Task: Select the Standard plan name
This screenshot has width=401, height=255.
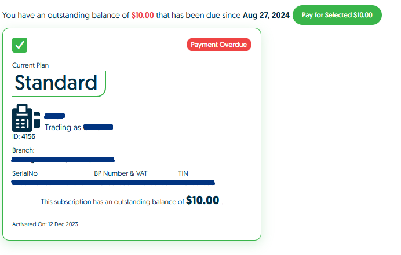Action: [x=56, y=83]
